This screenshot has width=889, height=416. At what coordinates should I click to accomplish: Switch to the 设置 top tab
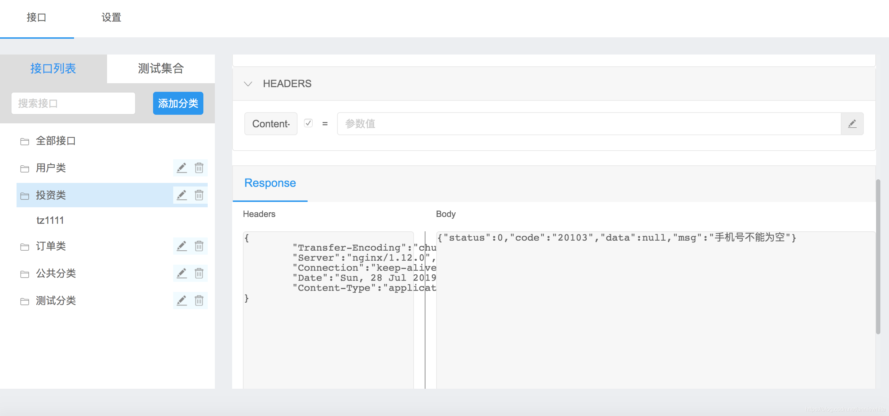point(111,18)
